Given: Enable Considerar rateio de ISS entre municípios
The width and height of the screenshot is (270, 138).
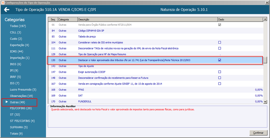Looking at the screenshot, I should (220, 42).
